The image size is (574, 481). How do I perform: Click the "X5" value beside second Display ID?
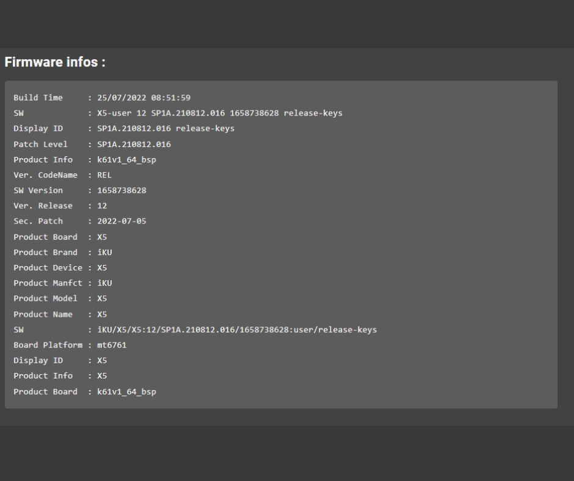click(102, 360)
